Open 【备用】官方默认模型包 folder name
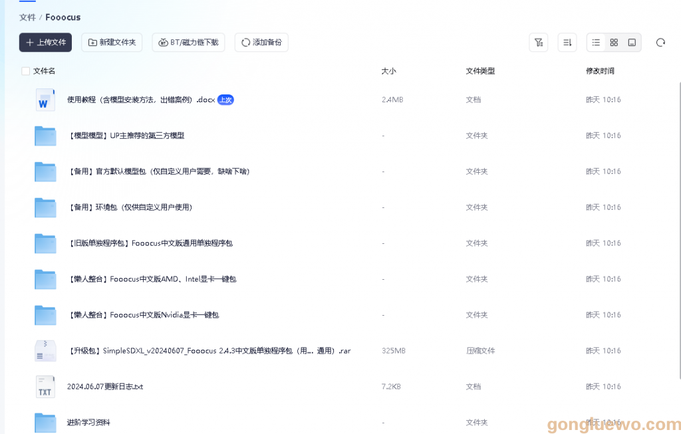 pos(158,171)
